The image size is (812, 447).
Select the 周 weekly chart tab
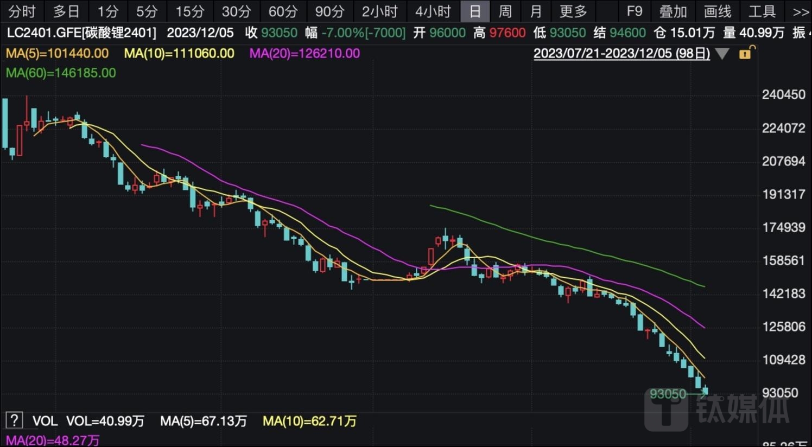point(505,11)
